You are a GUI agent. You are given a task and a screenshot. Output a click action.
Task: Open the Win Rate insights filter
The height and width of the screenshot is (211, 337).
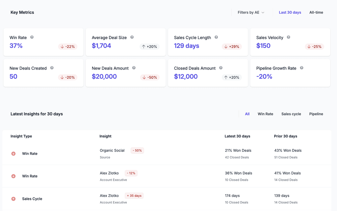(265, 114)
